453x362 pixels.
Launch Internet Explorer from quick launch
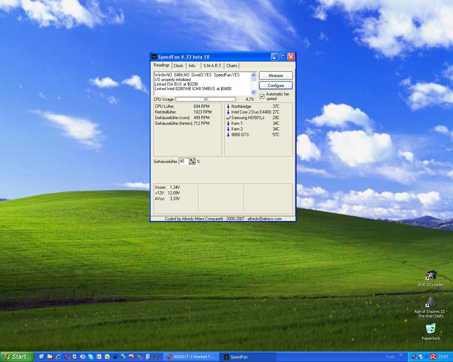coord(58,357)
